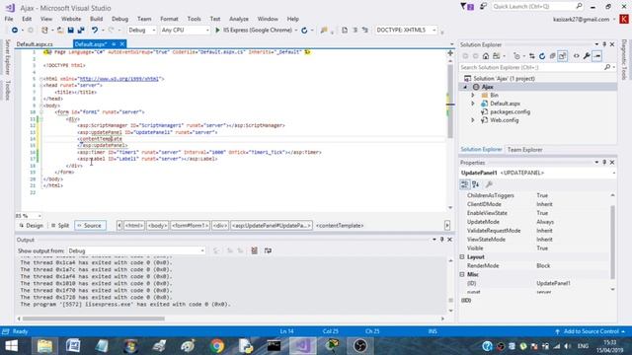
Task: Pin the Solution Explorer panel
Action: (604, 44)
